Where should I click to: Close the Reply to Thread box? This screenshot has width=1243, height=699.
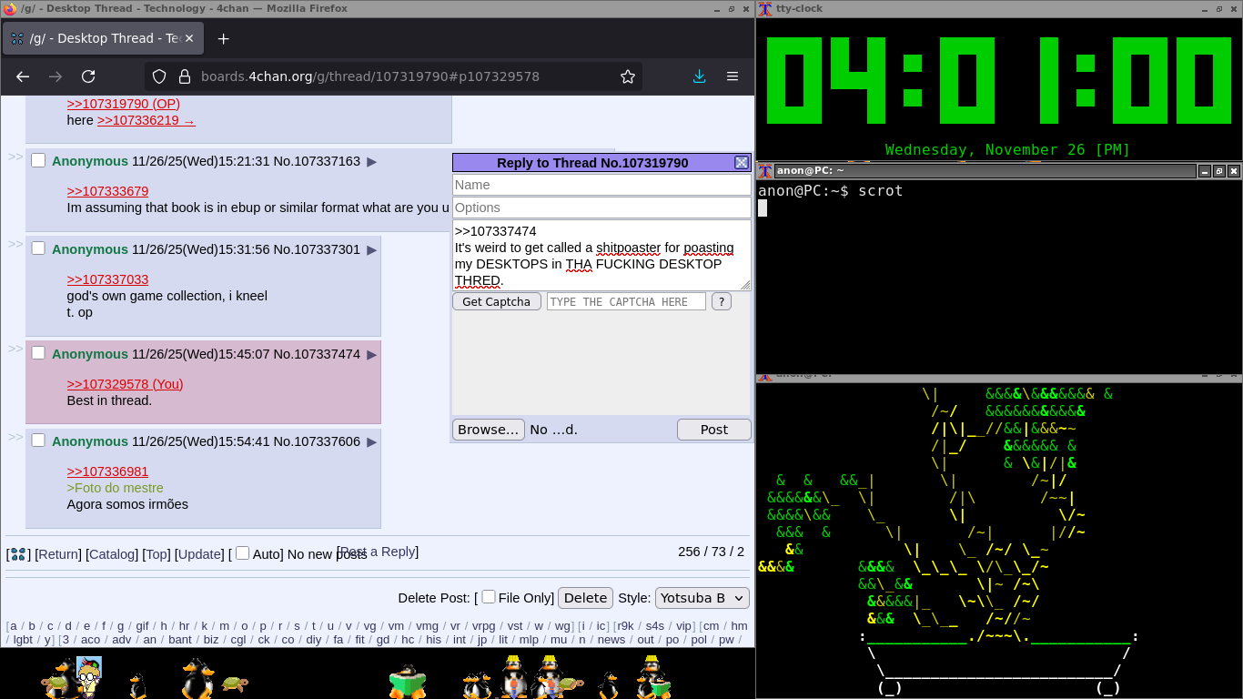coord(742,163)
